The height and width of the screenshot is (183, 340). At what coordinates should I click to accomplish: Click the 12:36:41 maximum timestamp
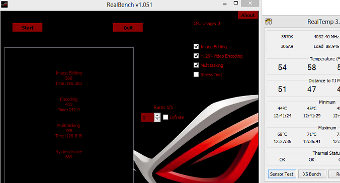click(312, 142)
